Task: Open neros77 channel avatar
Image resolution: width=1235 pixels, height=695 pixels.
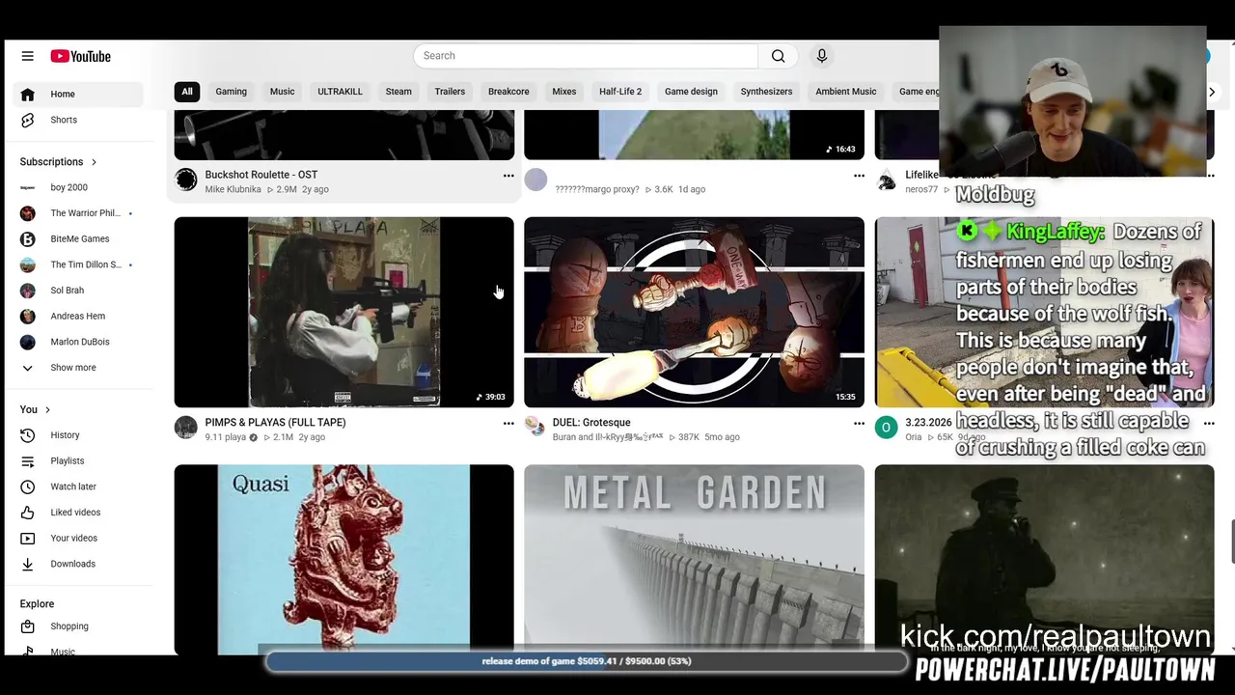Action: (886, 180)
